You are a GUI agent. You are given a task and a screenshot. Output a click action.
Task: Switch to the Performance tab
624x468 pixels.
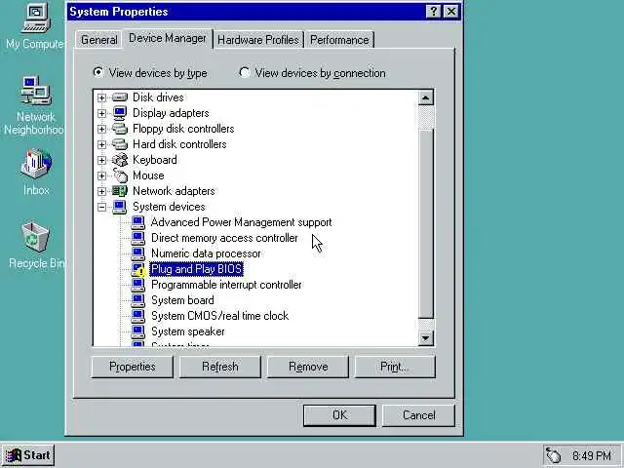click(x=339, y=40)
